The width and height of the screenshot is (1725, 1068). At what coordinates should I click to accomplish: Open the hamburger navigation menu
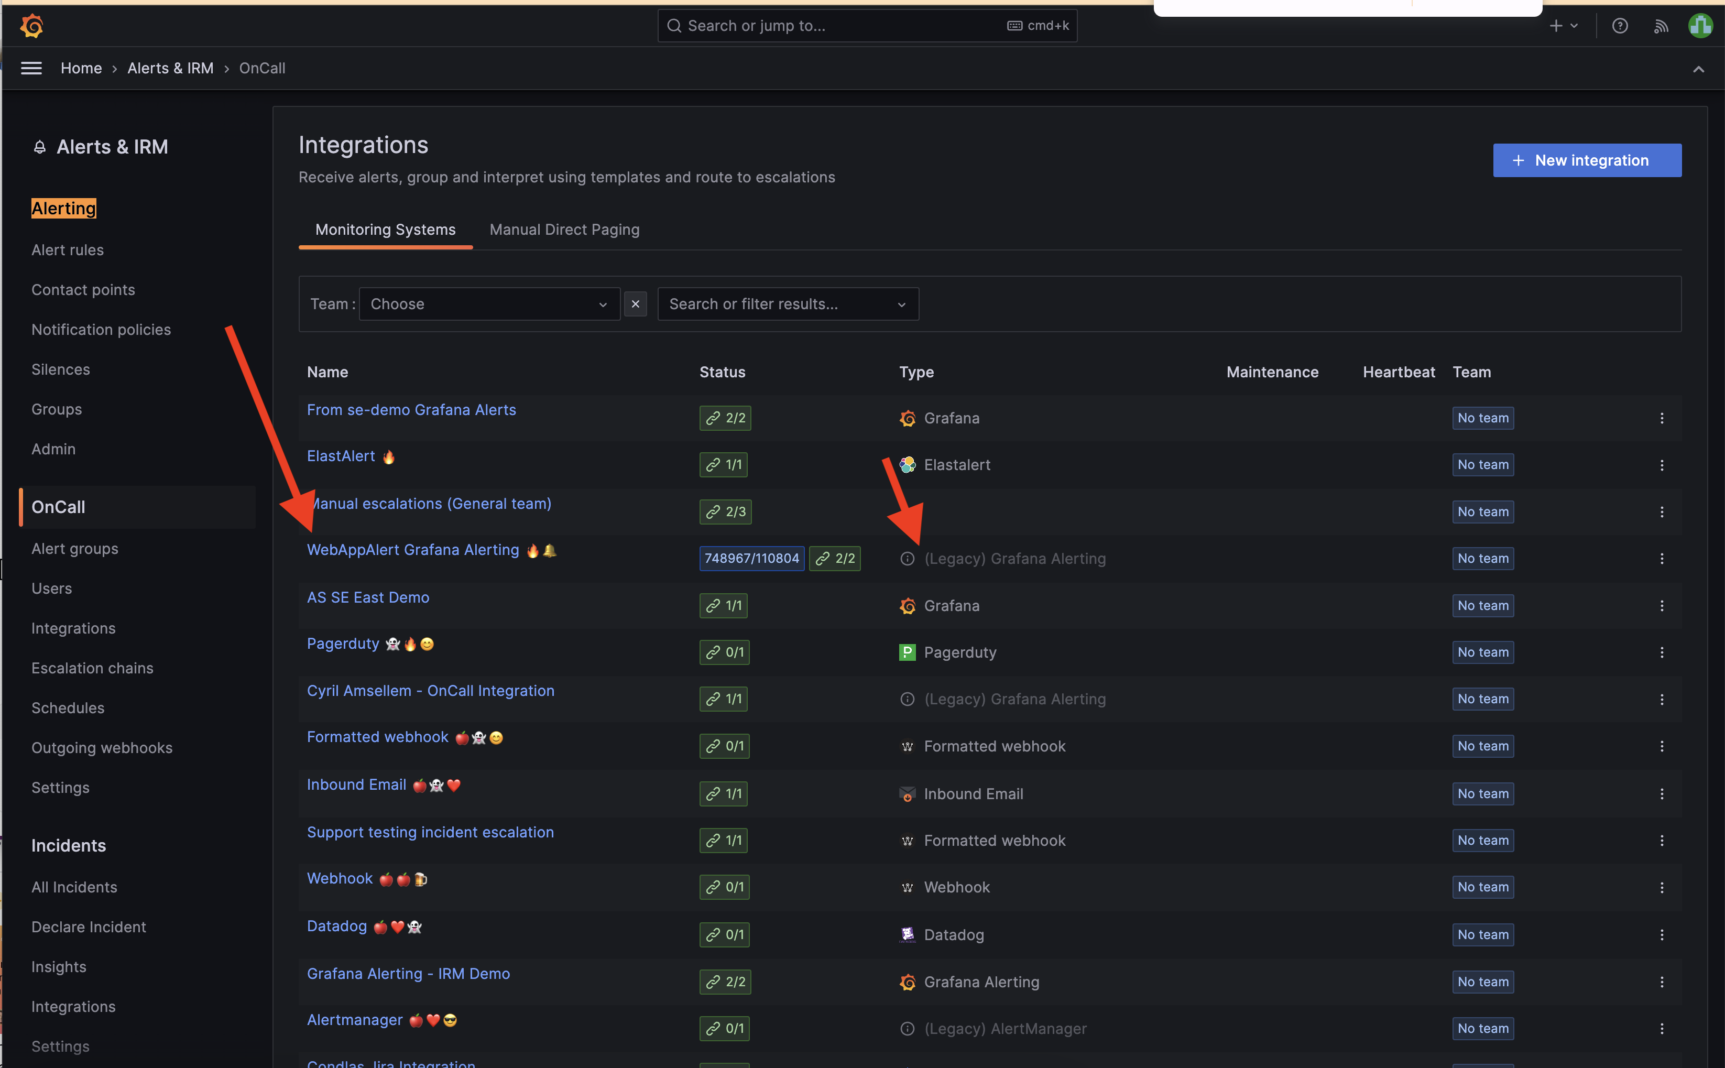coord(31,69)
